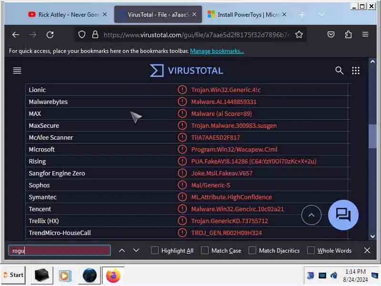The height and width of the screenshot is (286, 381).
Task: Click Joke.Msil.Fakeav.V657 detection text
Action: pyautogui.click(x=221, y=173)
